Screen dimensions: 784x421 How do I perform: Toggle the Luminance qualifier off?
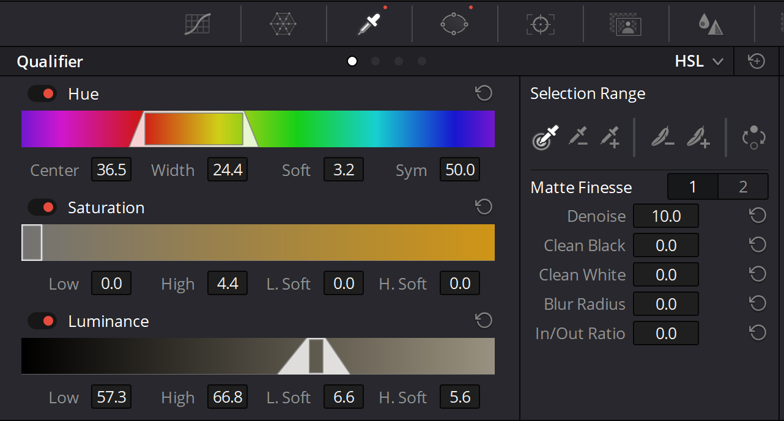[x=42, y=321]
